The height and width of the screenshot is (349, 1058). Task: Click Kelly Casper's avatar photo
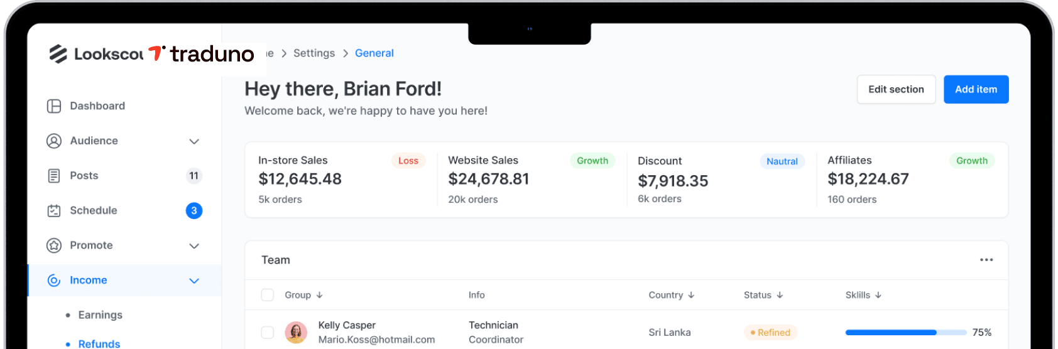(x=296, y=332)
